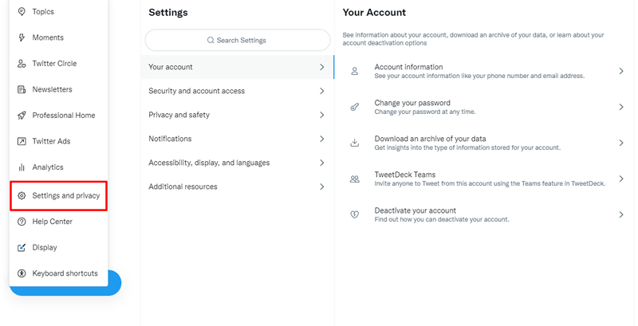Viewport: 638px width, 326px height.
Task: Click the Help Center question mark icon
Action: [x=22, y=222]
